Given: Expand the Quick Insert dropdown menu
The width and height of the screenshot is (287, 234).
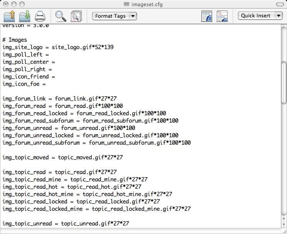Looking at the screenshot, I should [x=260, y=15].
